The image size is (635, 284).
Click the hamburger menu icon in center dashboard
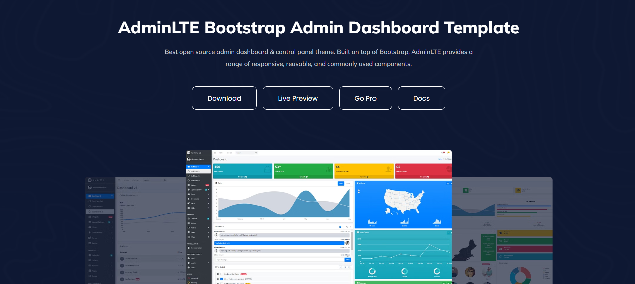point(215,153)
